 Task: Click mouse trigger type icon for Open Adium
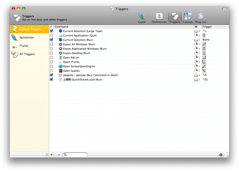tap(196, 57)
